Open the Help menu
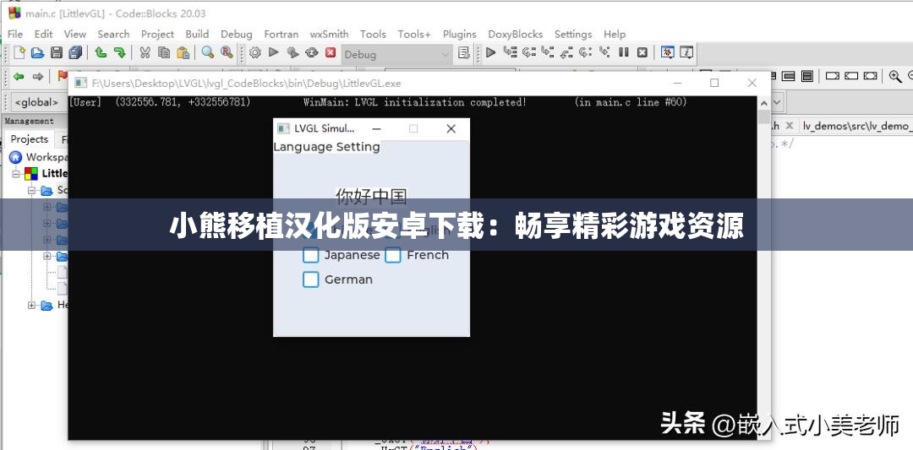This screenshot has width=913, height=450. pos(615,35)
